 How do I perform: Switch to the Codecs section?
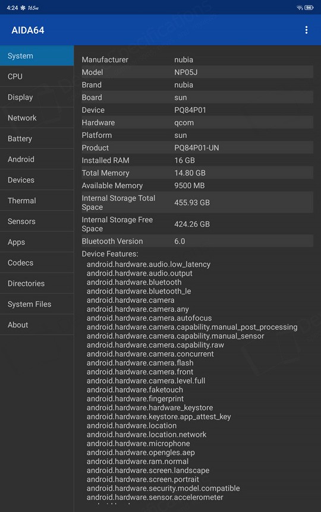point(37,263)
